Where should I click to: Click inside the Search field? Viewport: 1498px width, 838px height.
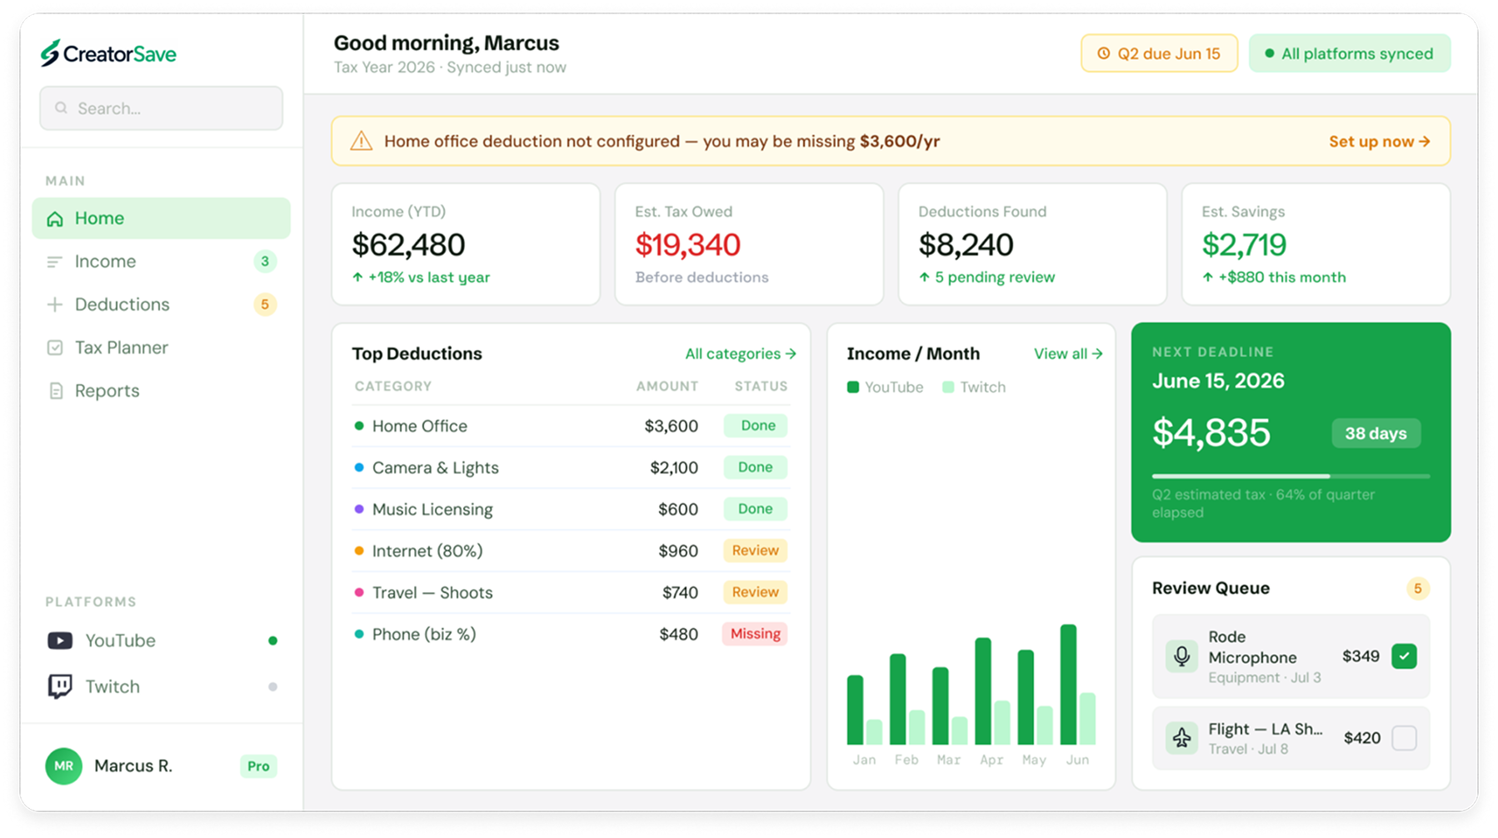tap(161, 107)
